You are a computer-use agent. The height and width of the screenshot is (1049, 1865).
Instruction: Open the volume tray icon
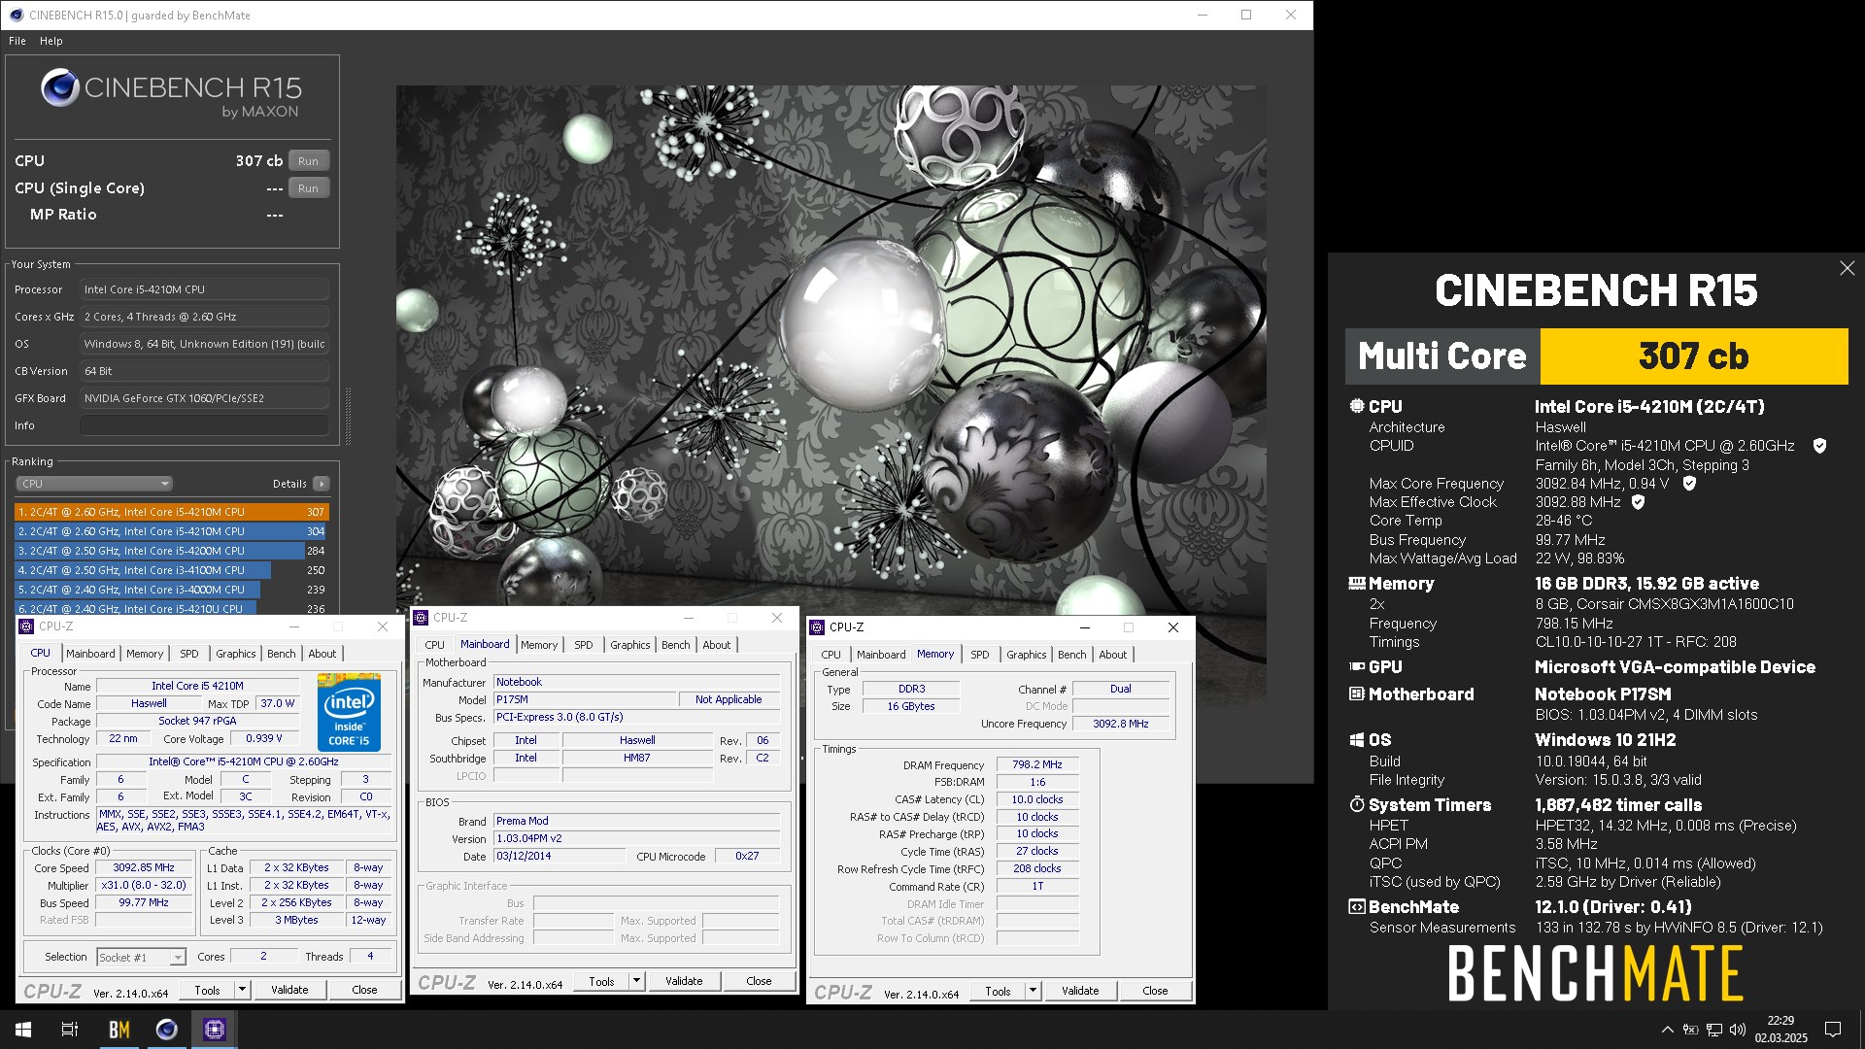(1738, 1030)
